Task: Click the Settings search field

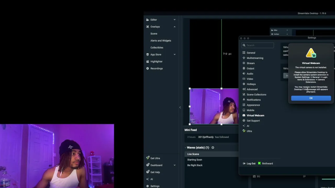Action: click(x=258, y=45)
